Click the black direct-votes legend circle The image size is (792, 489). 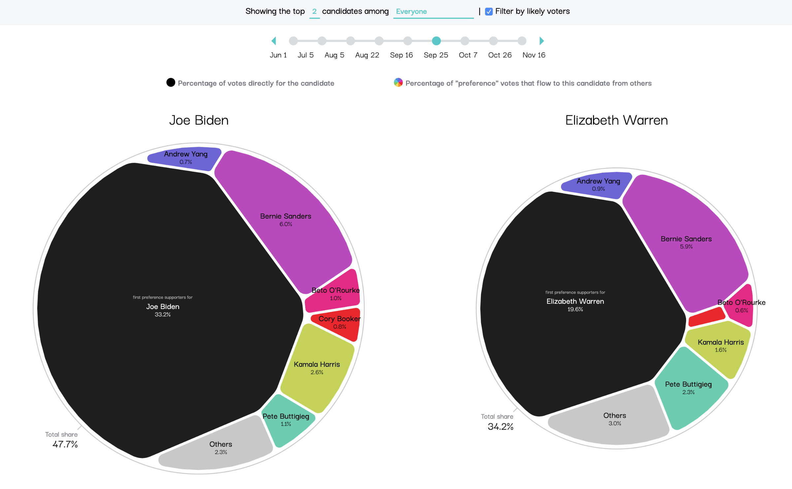tap(171, 83)
